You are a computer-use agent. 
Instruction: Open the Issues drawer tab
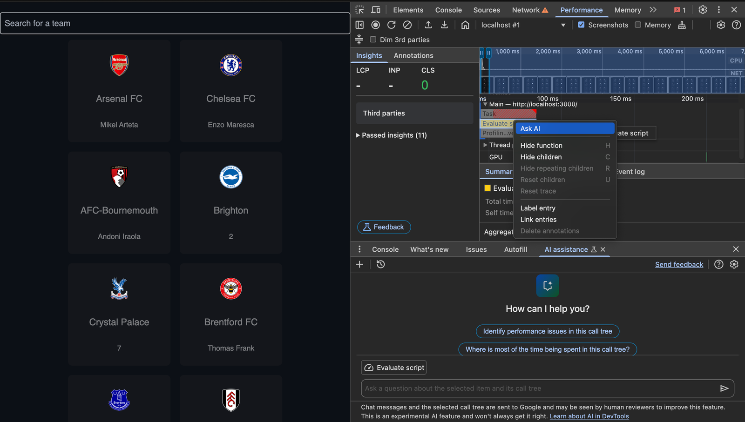[476, 249]
